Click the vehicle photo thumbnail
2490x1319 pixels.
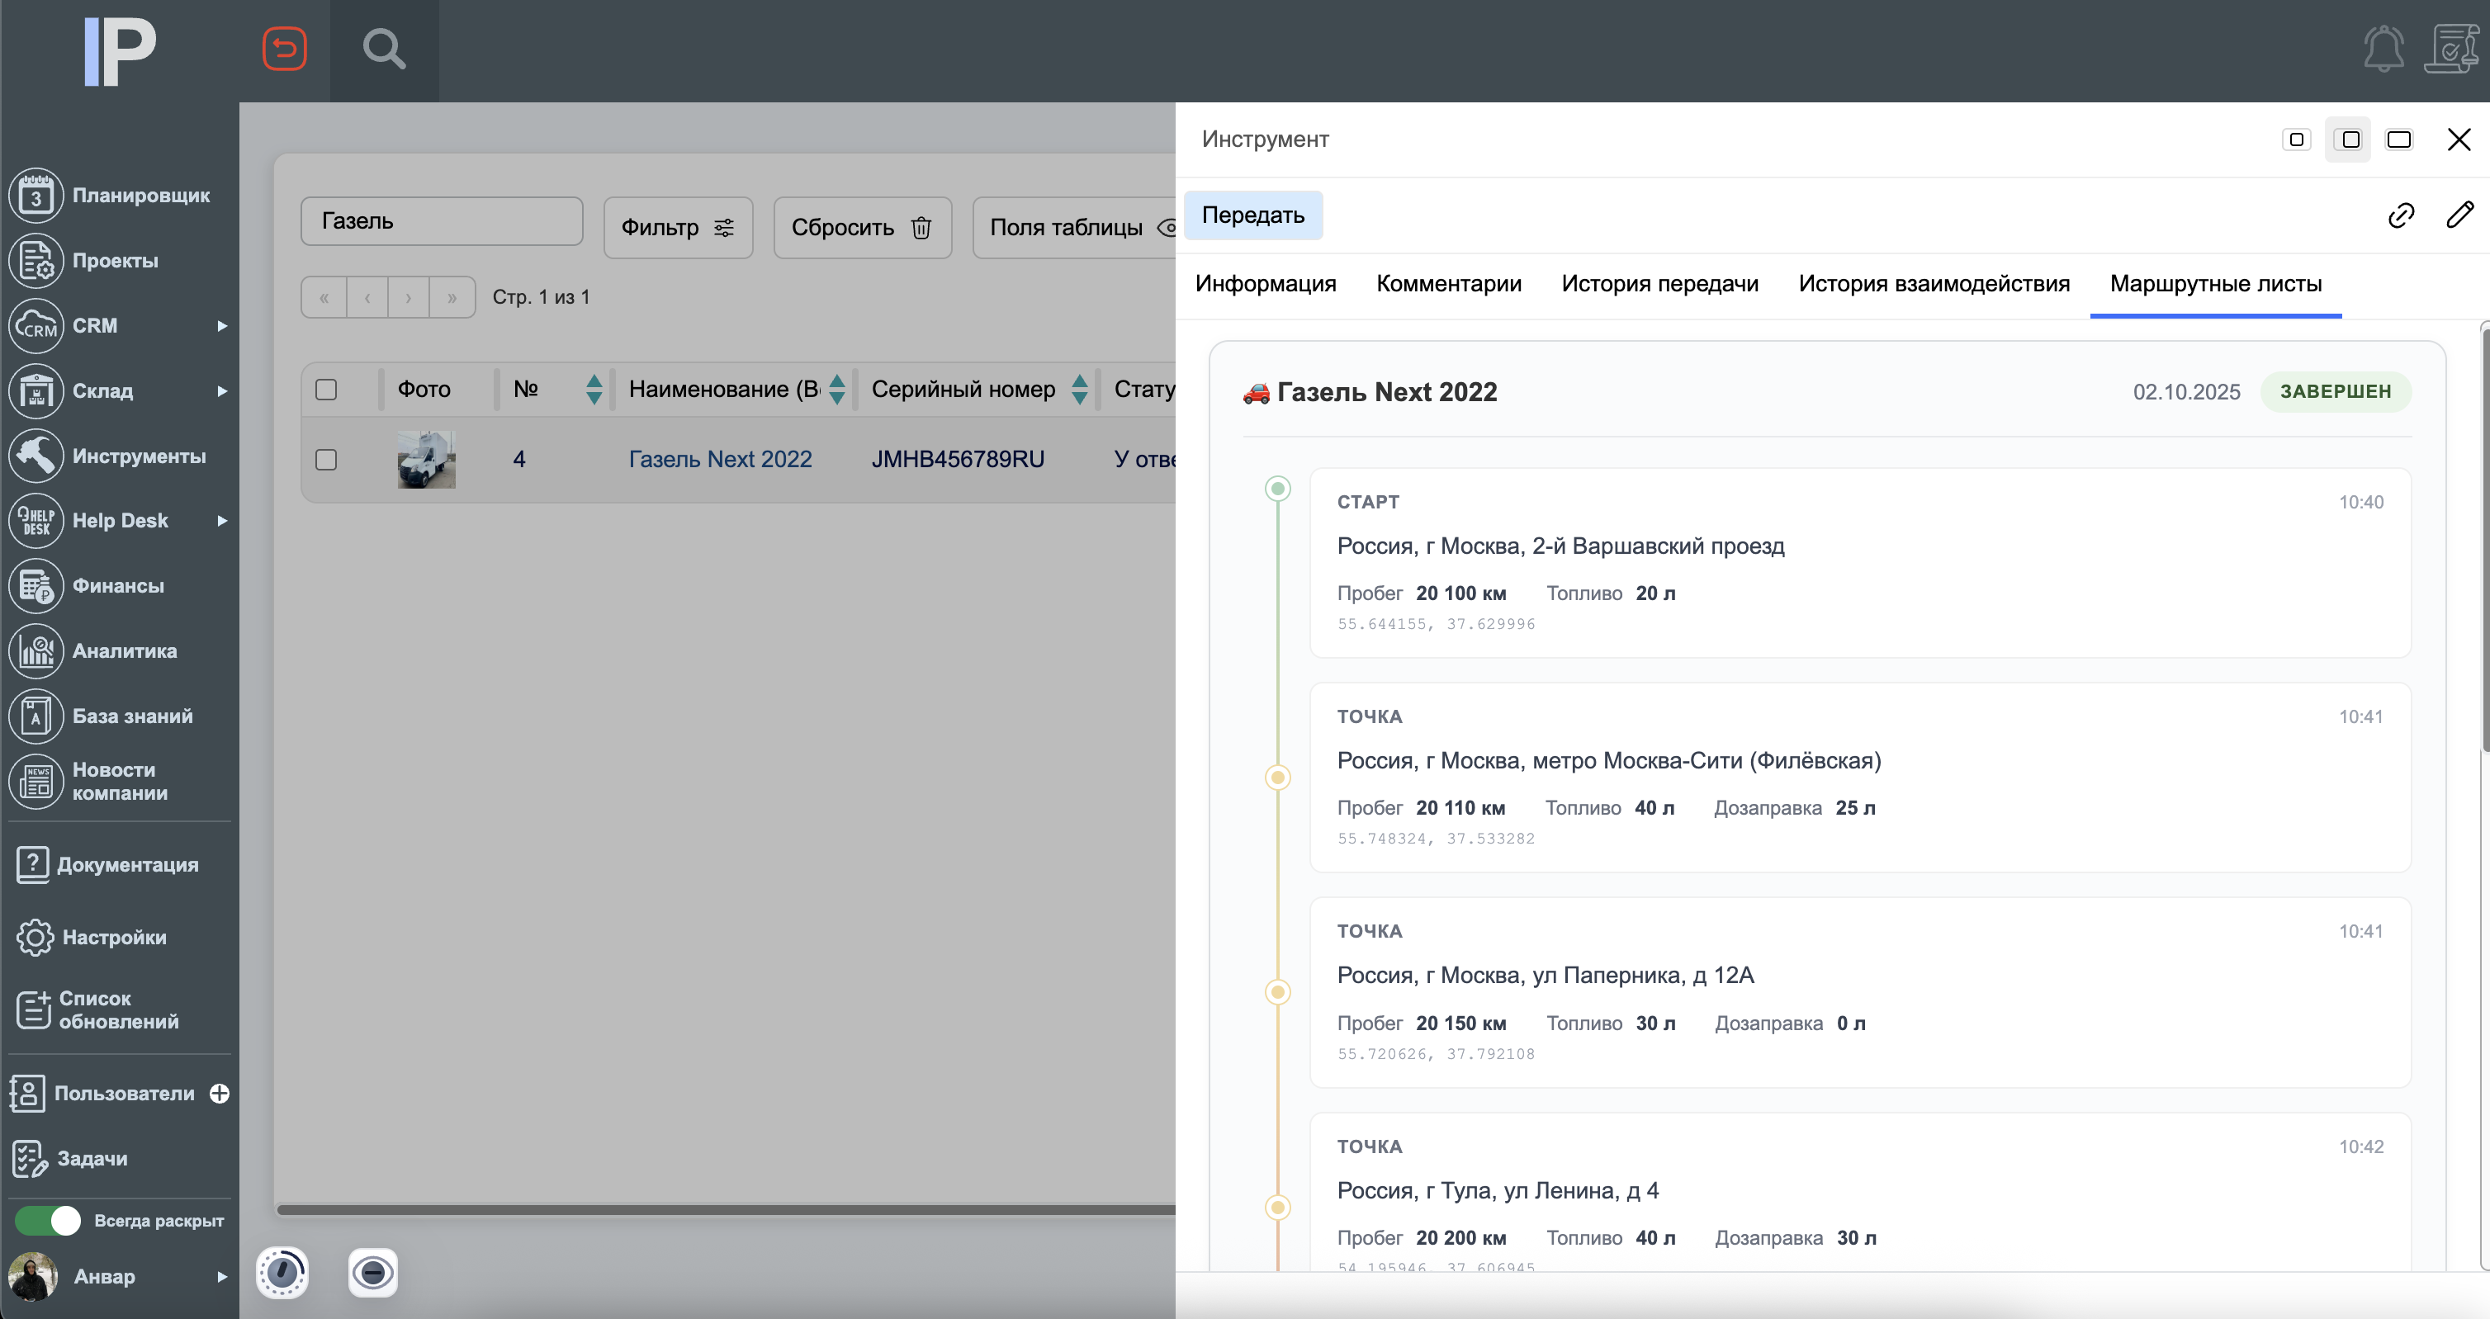(425, 459)
